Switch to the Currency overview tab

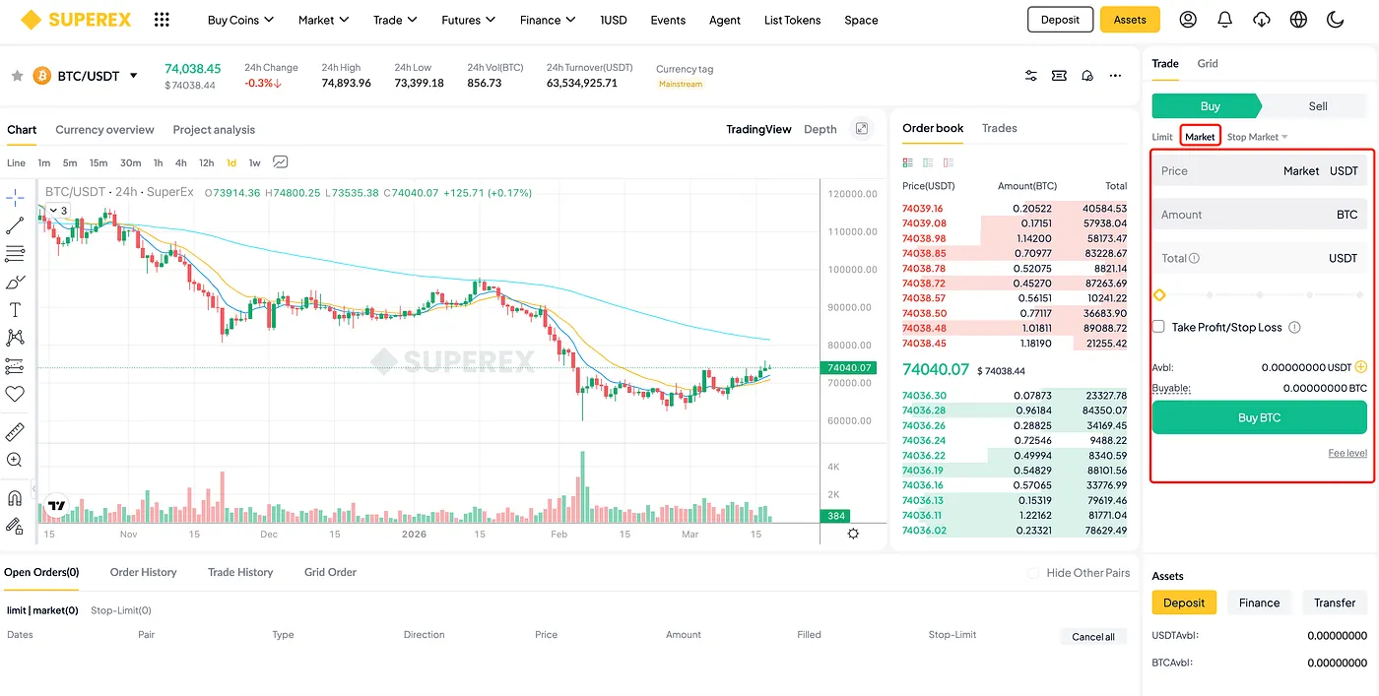pyautogui.click(x=104, y=130)
